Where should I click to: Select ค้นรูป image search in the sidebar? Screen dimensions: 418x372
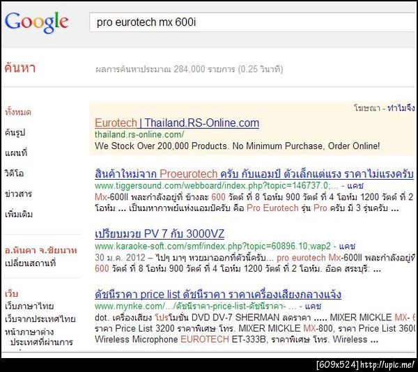tap(15, 132)
